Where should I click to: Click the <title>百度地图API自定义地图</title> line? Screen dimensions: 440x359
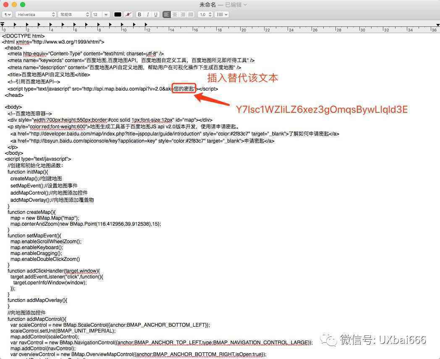pyautogui.click(x=49, y=75)
